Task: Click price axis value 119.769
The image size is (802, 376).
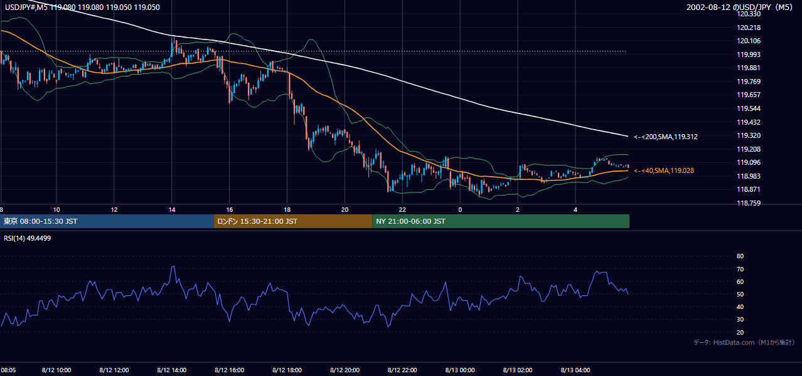Action: click(749, 81)
